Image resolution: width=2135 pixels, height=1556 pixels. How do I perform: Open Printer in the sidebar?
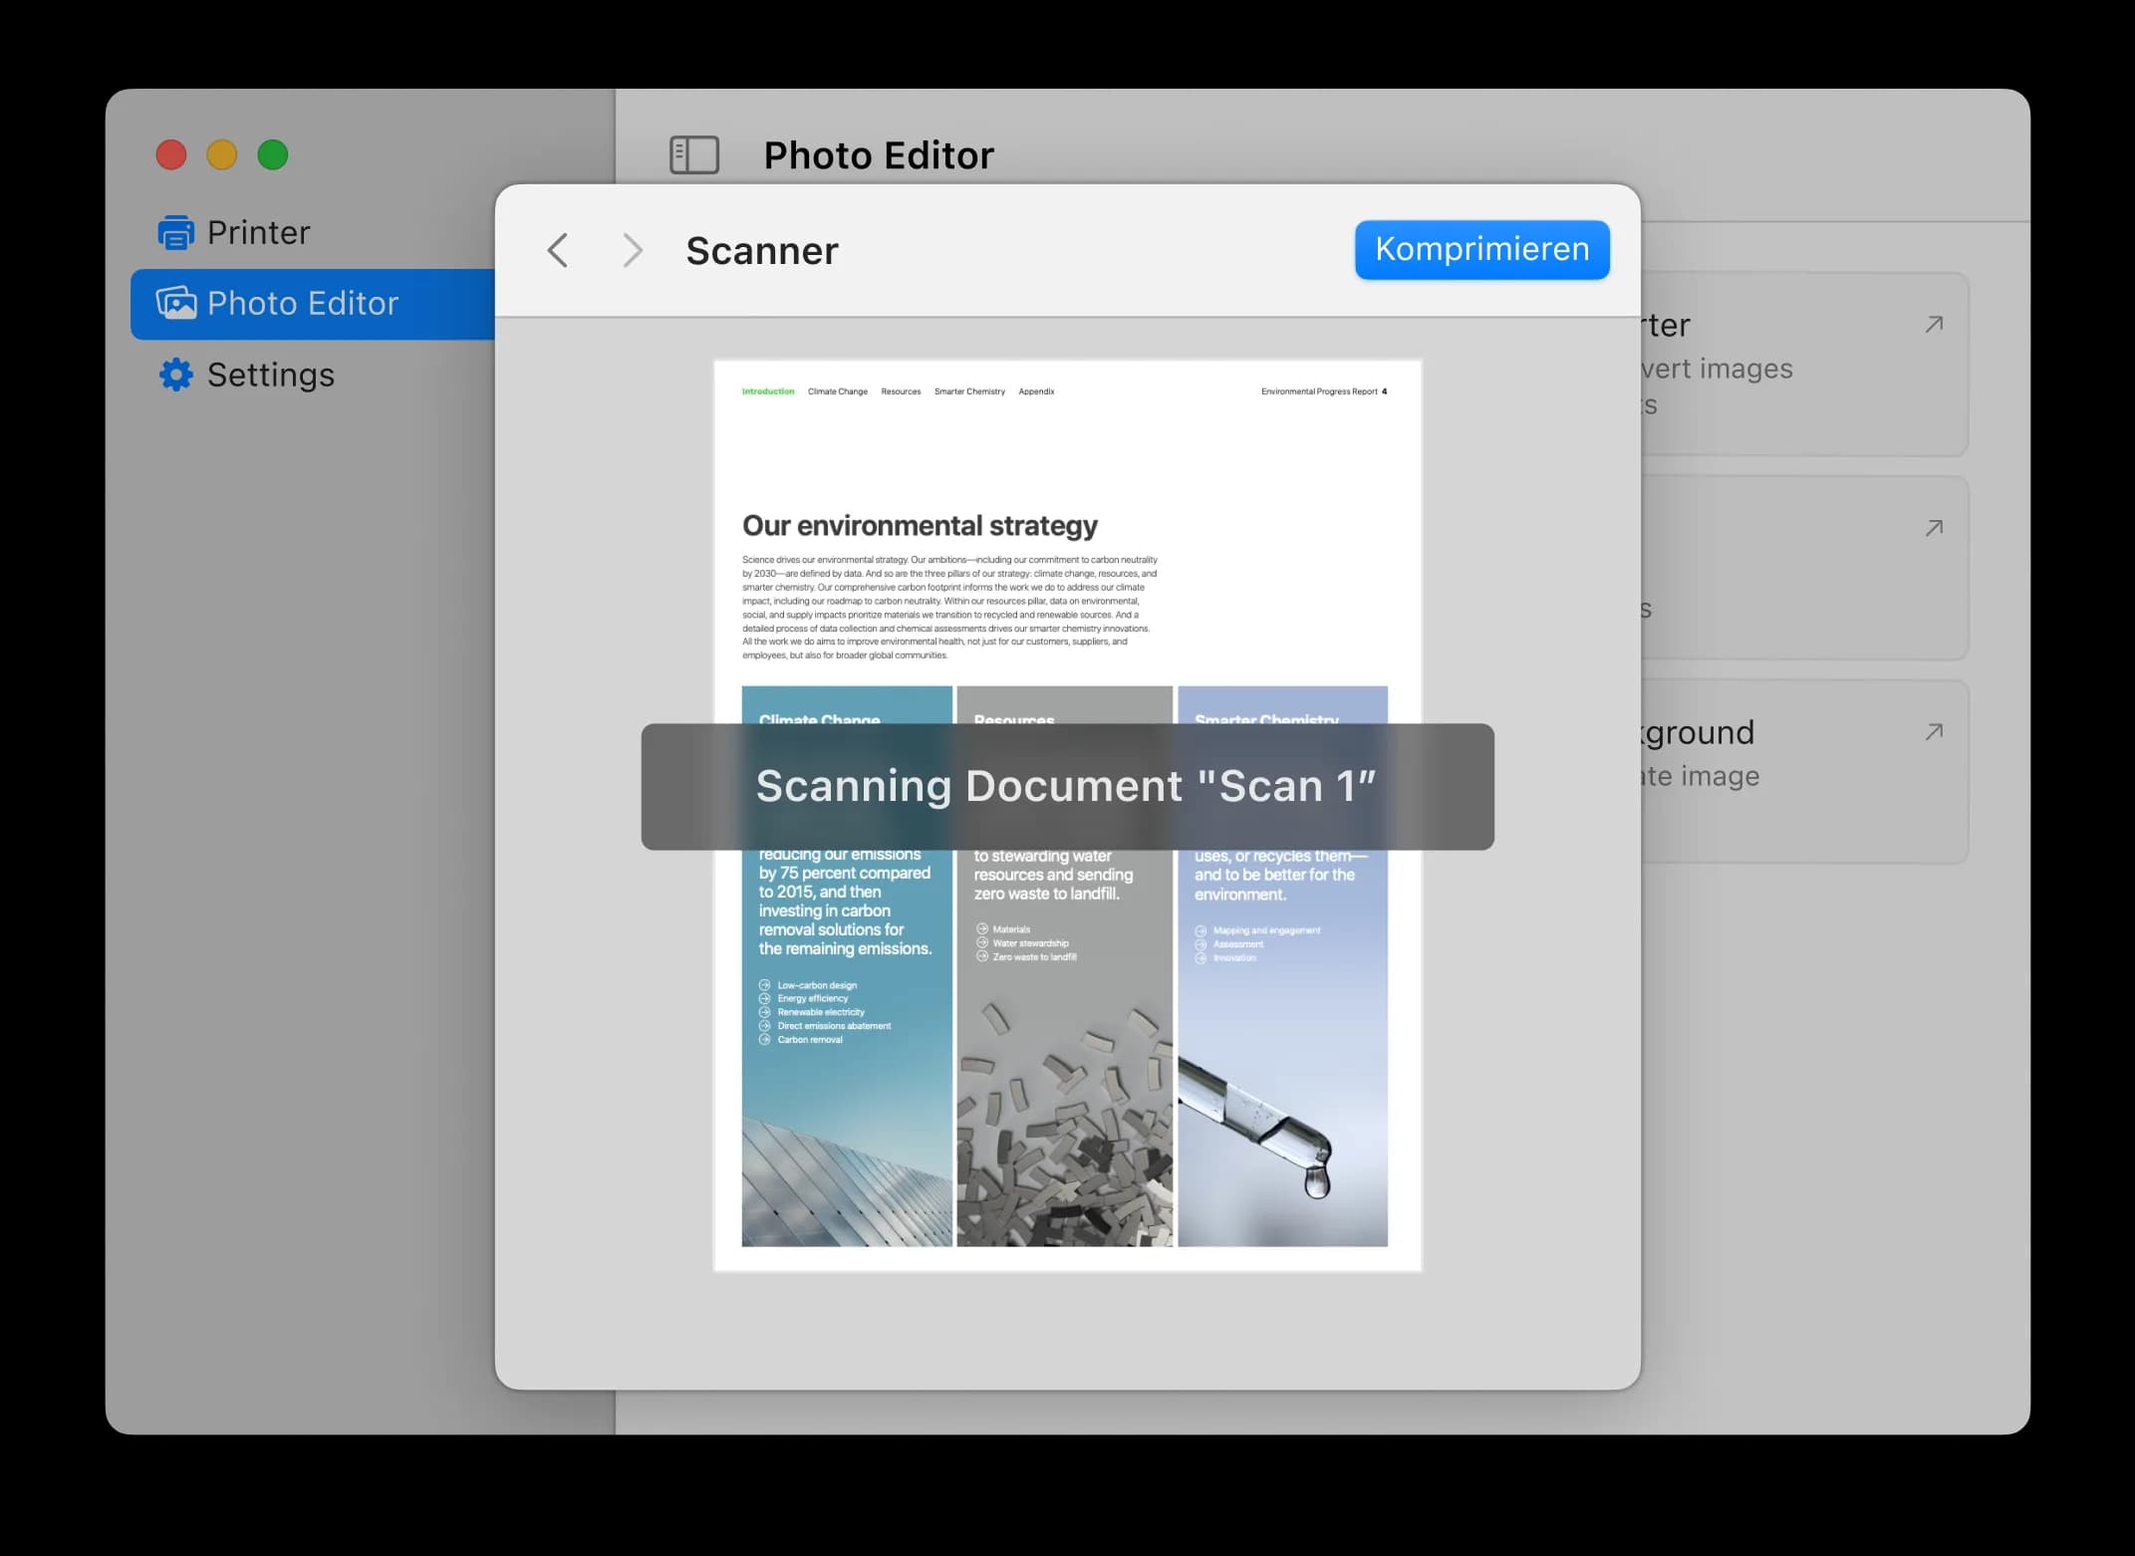pyautogui.click(x=313, y=232)
